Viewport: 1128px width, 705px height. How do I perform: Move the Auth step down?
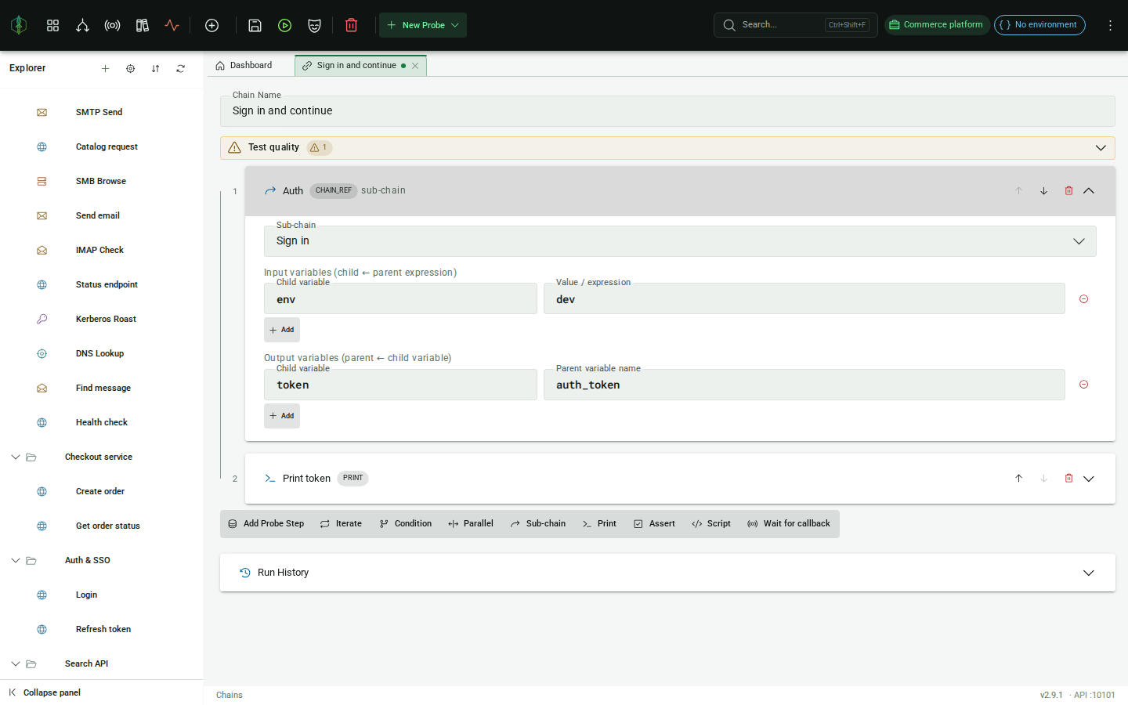1043,191
